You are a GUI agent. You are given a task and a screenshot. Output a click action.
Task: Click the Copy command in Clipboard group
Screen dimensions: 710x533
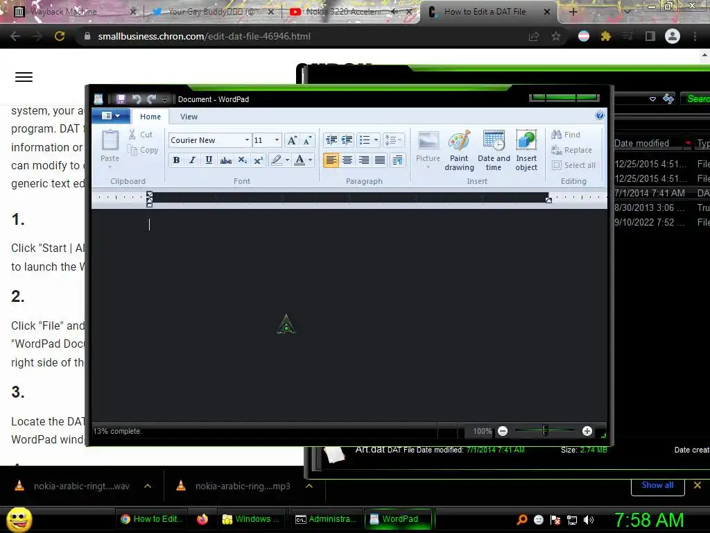[x=143, y=150]
